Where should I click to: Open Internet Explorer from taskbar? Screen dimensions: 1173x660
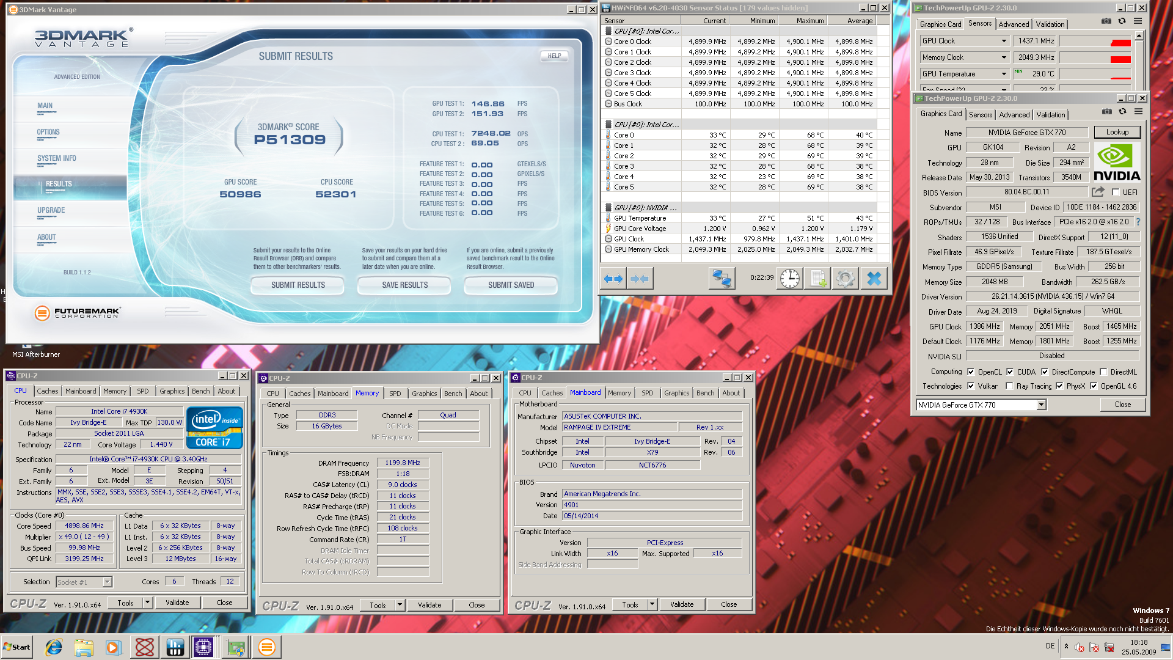[54, 647]
